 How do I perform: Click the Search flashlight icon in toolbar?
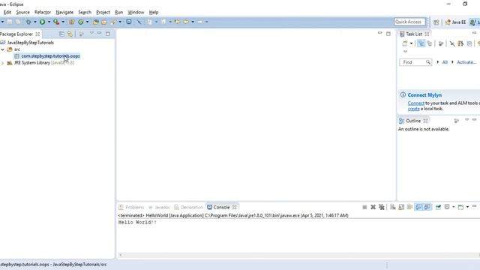(113, 22)
